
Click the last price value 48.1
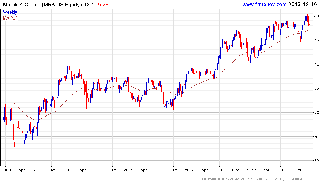coord(89,5)
